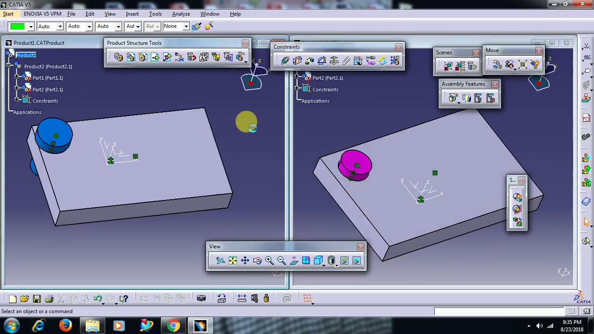Image resolution: width=594 pixels, height=334 pixels.
Task: Expand Part1 (Part1.1) tree node
Action: click(x=17, y=76)
